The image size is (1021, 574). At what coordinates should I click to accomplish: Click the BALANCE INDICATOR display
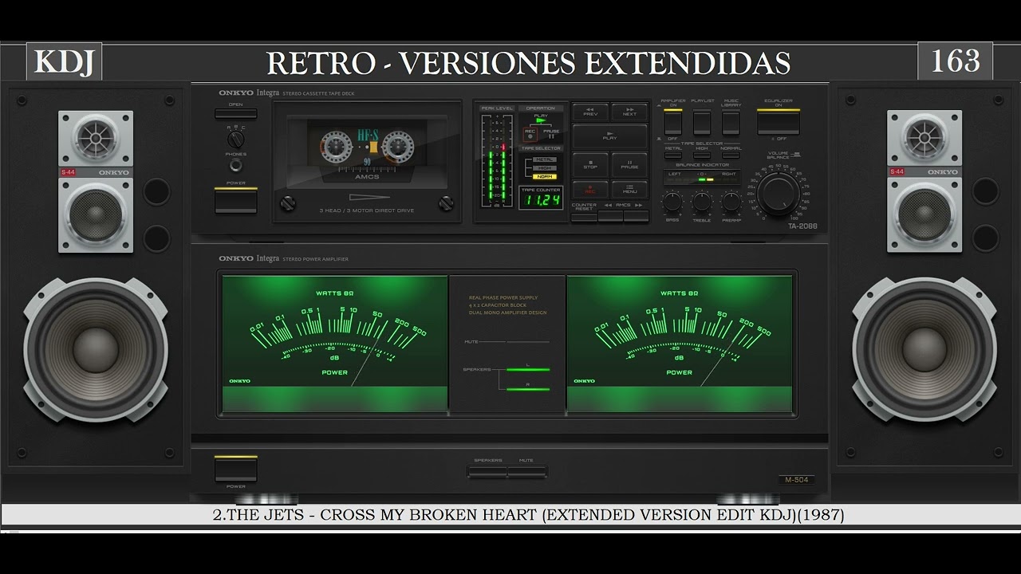(x=702, y=177)
